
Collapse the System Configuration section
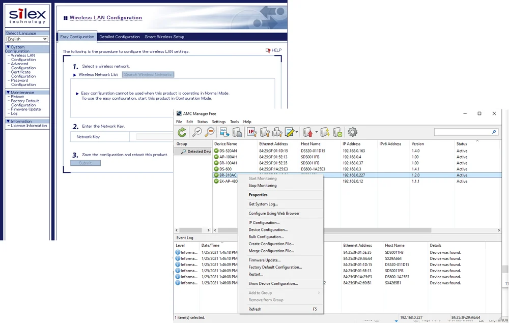[8, 47]
